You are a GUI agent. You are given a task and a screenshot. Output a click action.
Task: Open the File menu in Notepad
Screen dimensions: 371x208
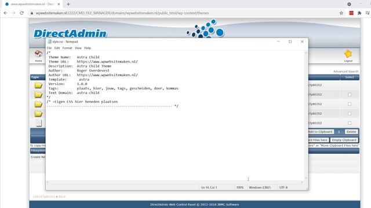pos(49,48)
